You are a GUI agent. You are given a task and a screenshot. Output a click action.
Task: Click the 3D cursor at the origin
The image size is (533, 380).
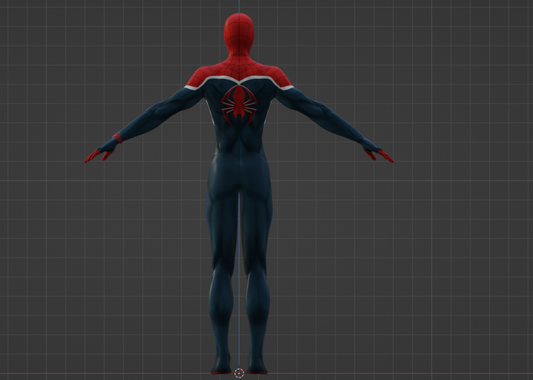pos(239,373)
